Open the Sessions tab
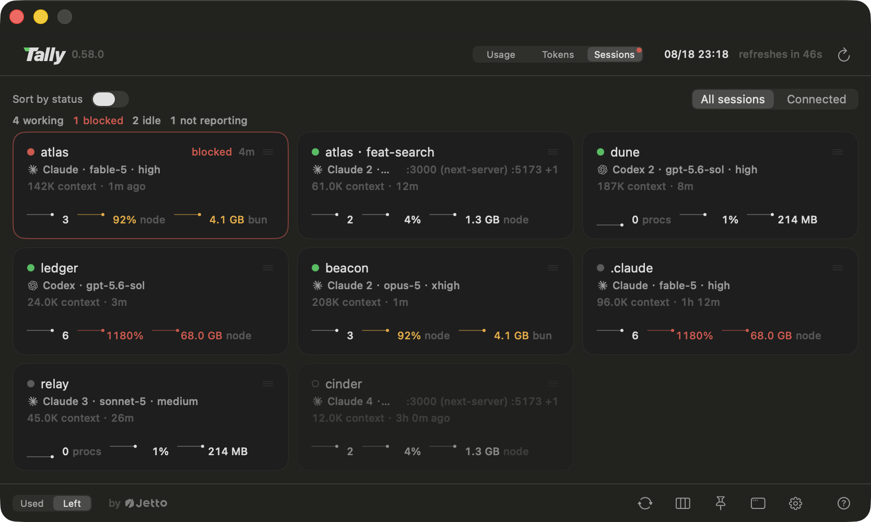This screenshot has height=522, width=871. tap(615, 54)
